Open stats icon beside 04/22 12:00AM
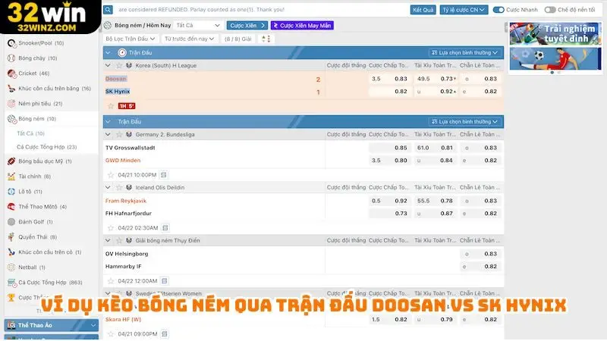The image size is (607, 341). coord(165,280)
